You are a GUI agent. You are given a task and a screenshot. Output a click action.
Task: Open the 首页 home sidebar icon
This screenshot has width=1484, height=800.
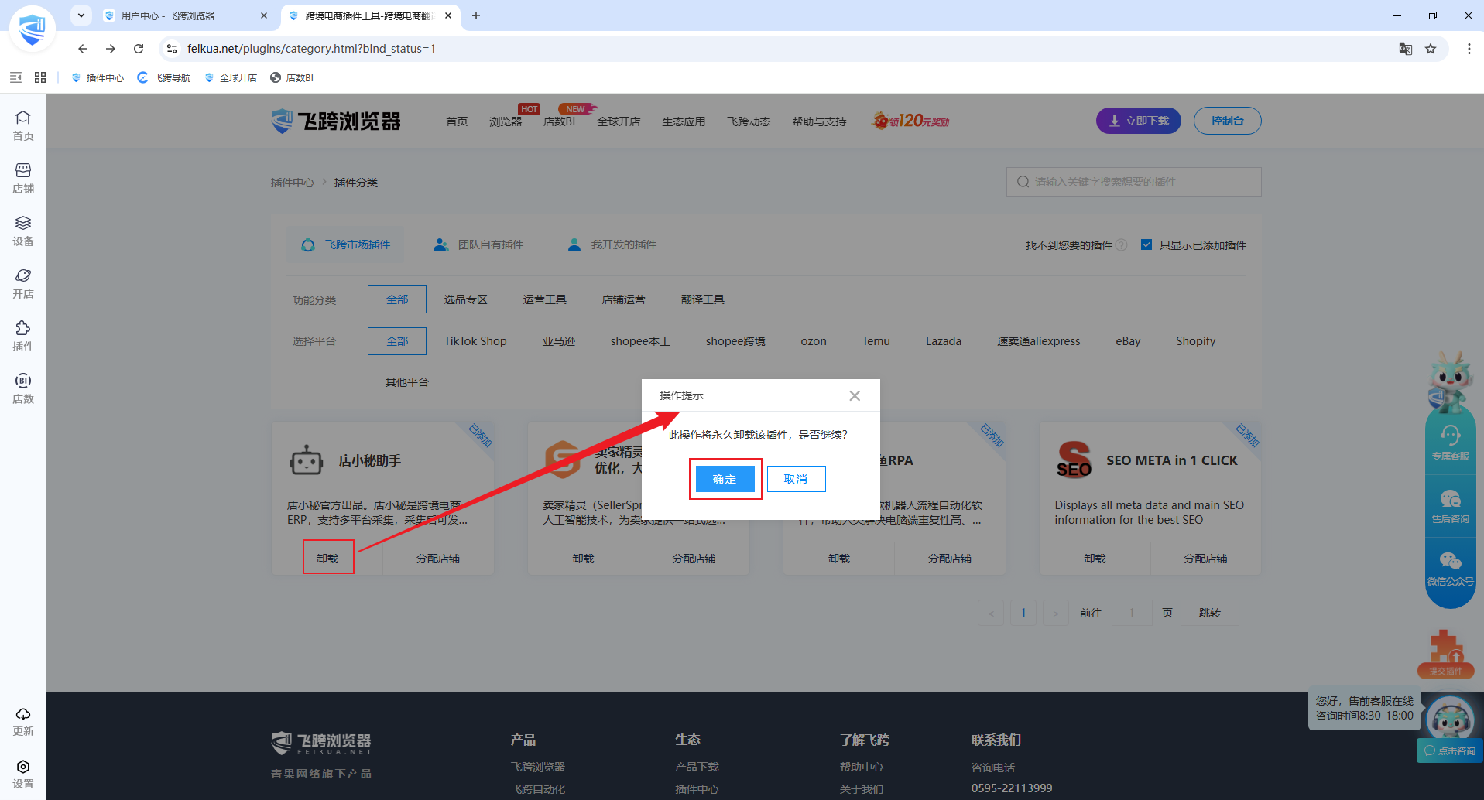click(23, 125)
